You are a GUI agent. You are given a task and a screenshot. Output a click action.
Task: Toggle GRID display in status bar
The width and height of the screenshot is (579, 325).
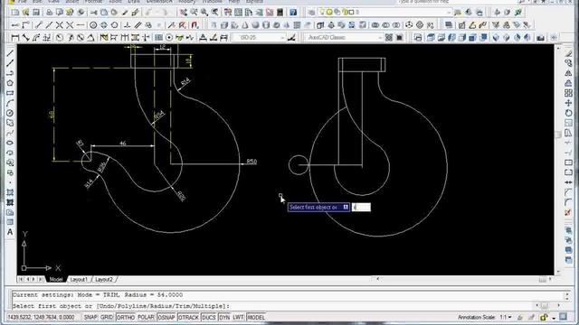click(107, 317)
